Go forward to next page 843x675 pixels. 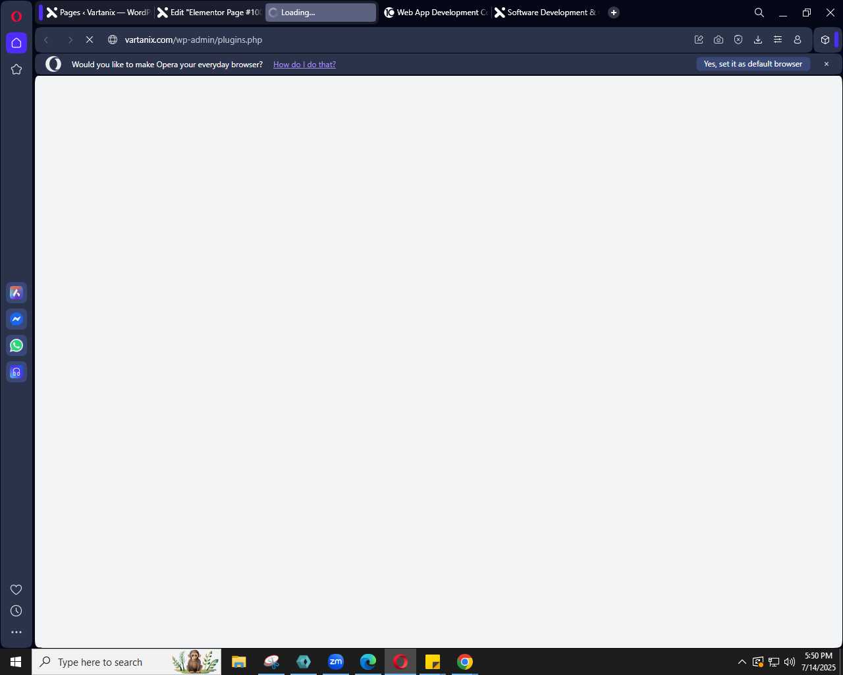(70, 40)
